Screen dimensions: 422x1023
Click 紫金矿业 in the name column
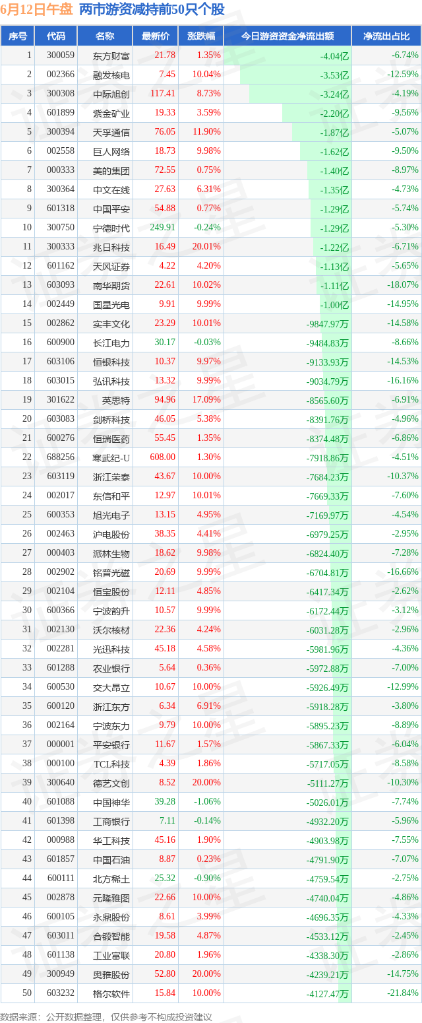(111, 114)
